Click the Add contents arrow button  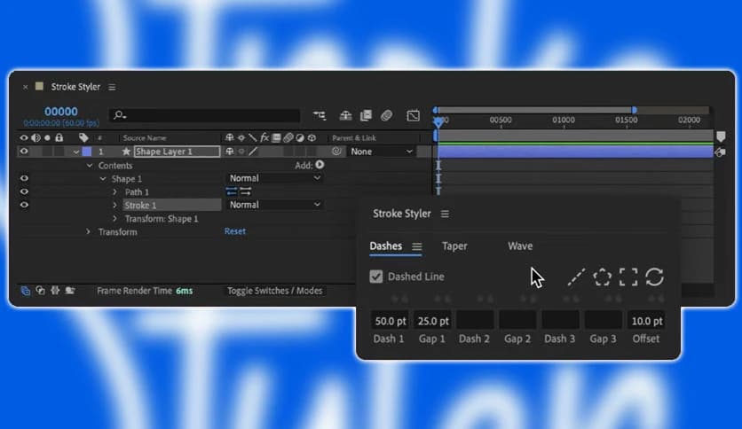tap(320, 164)
